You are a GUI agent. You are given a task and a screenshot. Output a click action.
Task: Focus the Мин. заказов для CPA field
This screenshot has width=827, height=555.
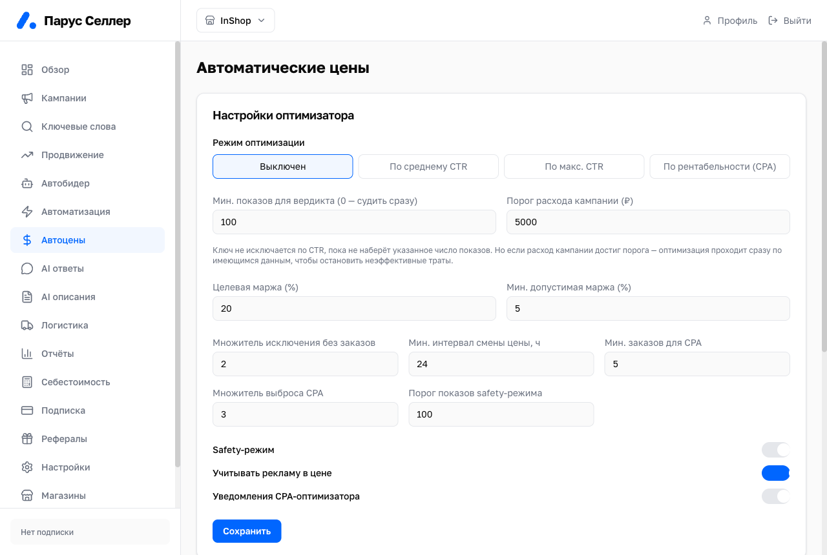pos(697,364)
